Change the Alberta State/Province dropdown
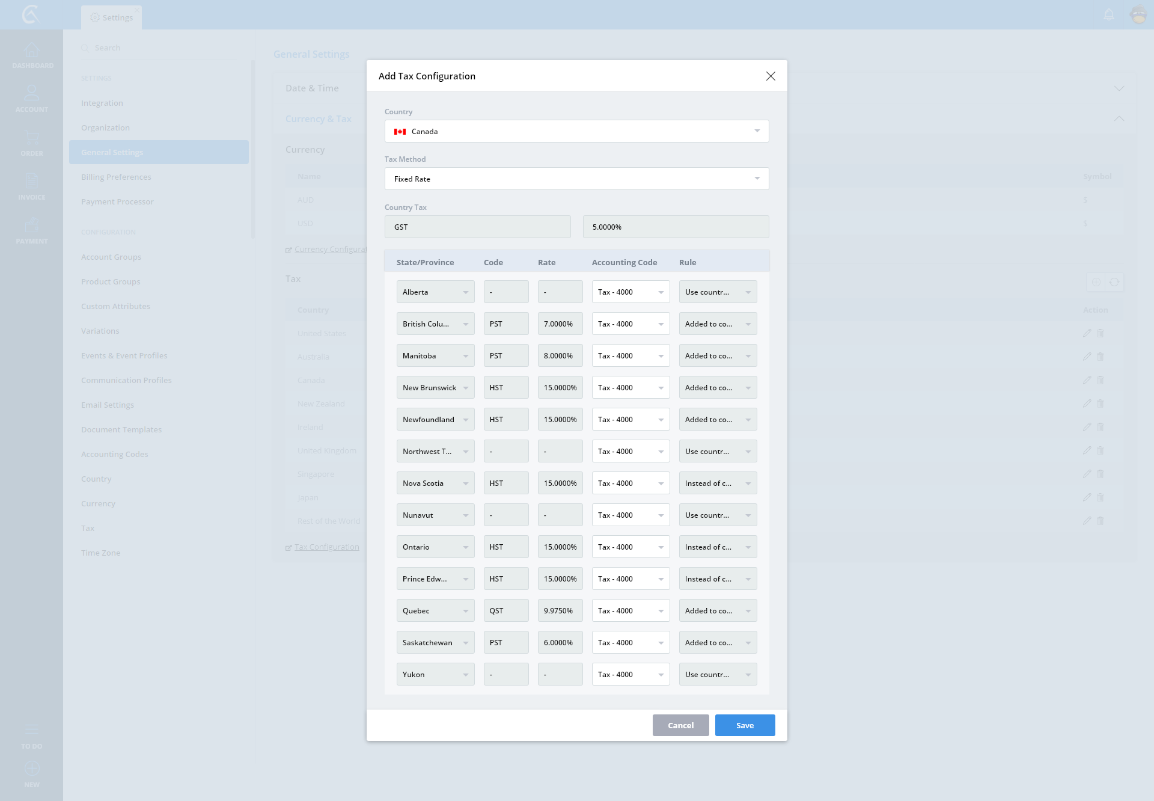This screenshot has width=1154, height=801. tap(435, 292)
